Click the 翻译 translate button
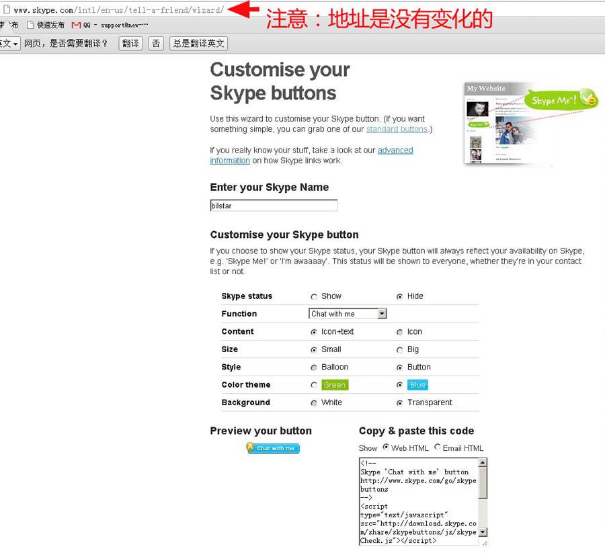Screen dimensions: 605x557 point(130,43)
